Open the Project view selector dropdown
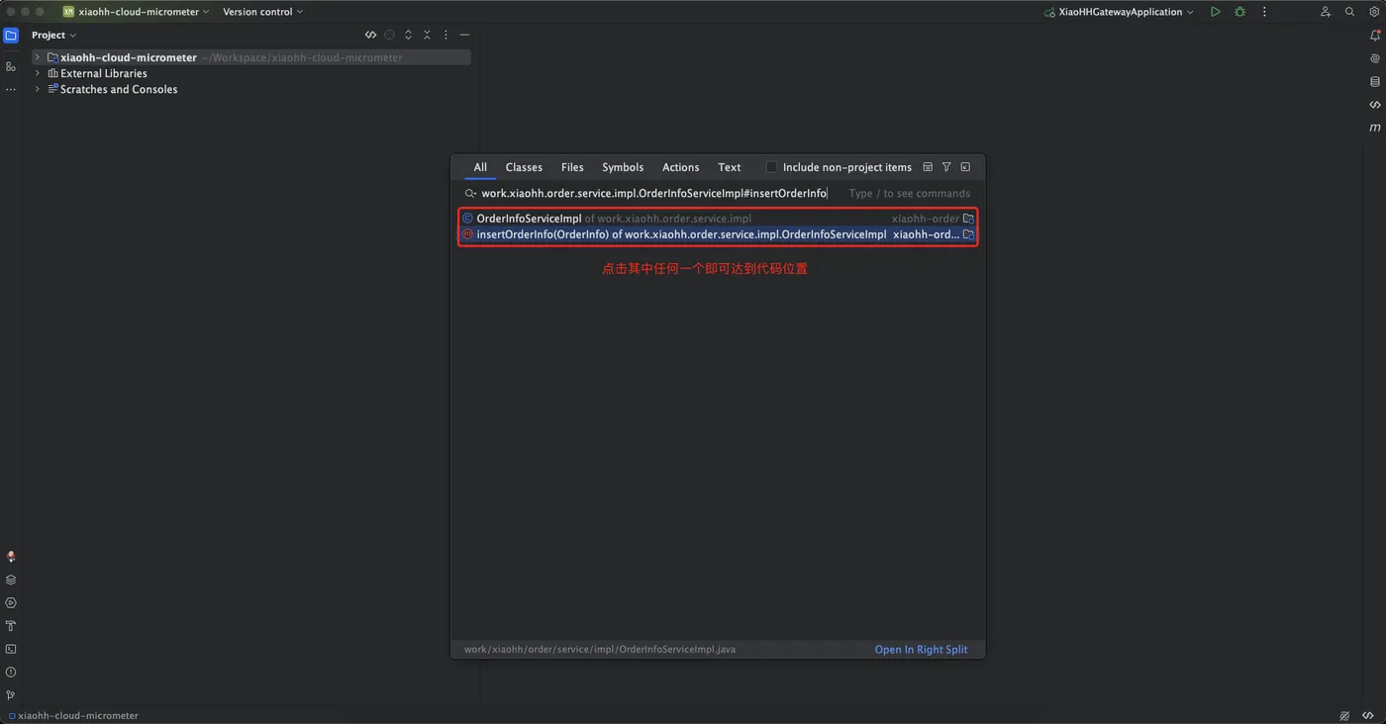Image resolution: width=1386 pixels, height=724 pixels. [53, 35]
